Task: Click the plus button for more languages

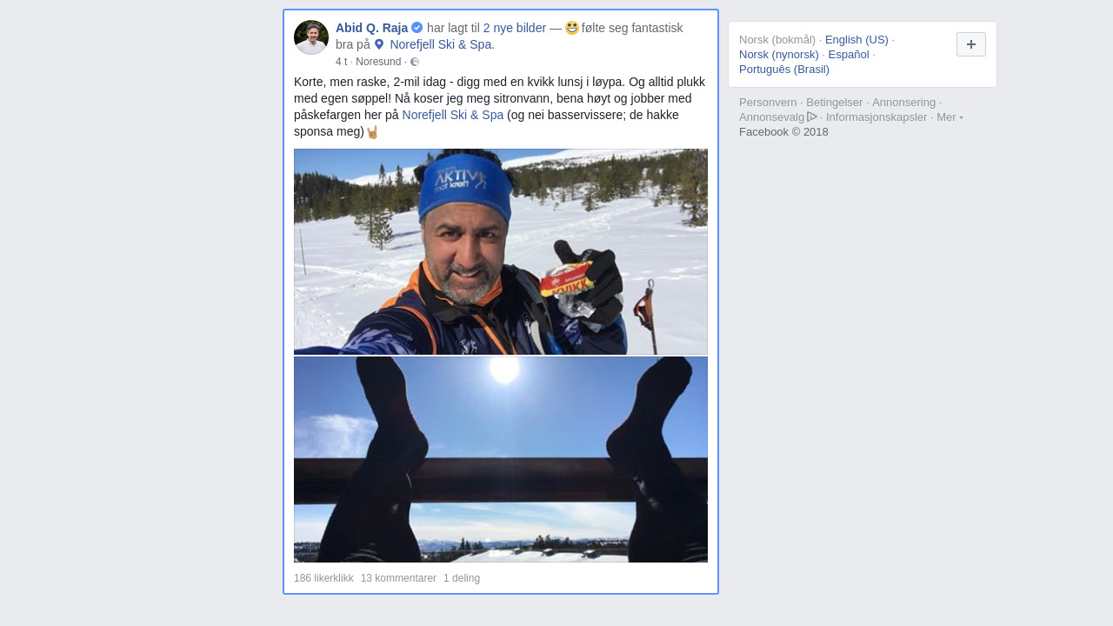Action: pyautogui.click(x=971, y=44)
